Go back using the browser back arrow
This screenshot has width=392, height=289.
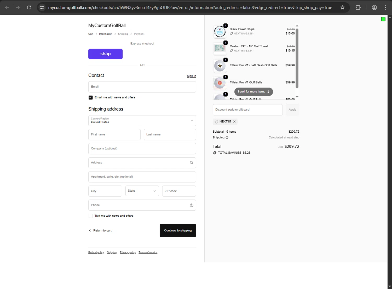[7, 8]
